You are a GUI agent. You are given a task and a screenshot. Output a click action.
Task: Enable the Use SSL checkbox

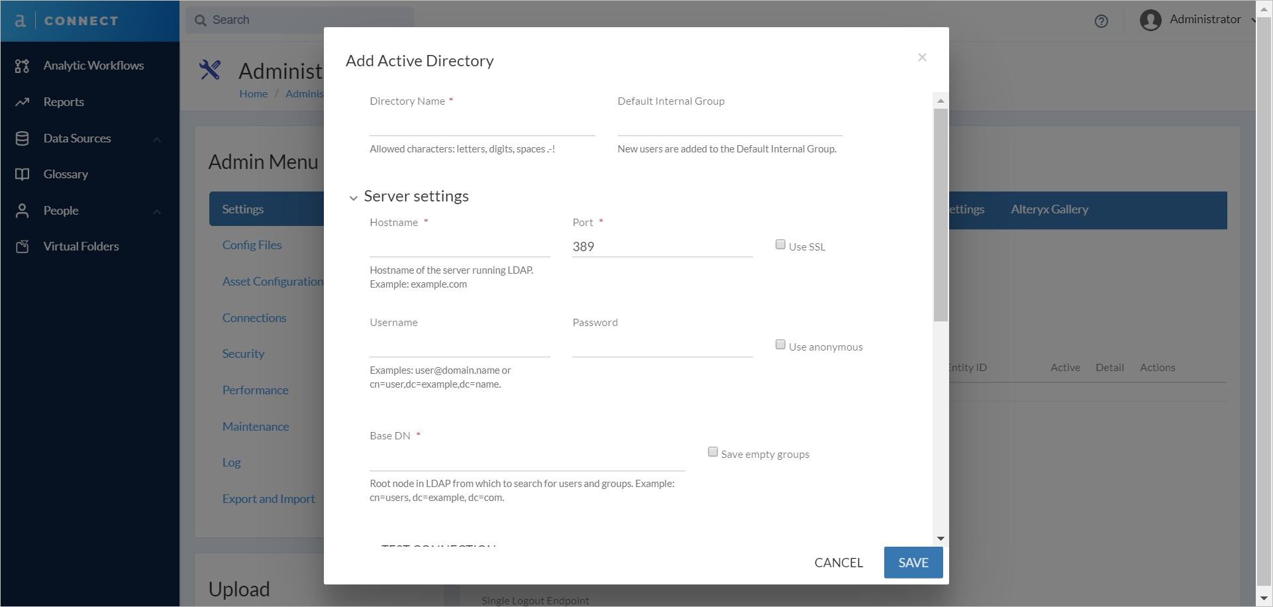pyautogui.click(x=780, y=245)
